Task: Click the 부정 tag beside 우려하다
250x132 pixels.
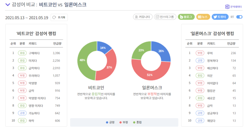Action: point(22,76)
